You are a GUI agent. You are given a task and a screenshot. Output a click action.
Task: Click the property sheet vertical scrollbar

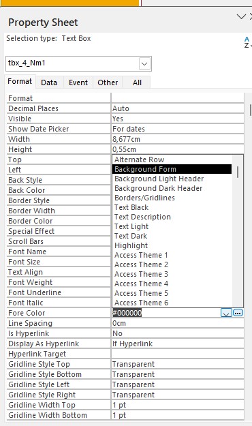(x=251, y=110)
